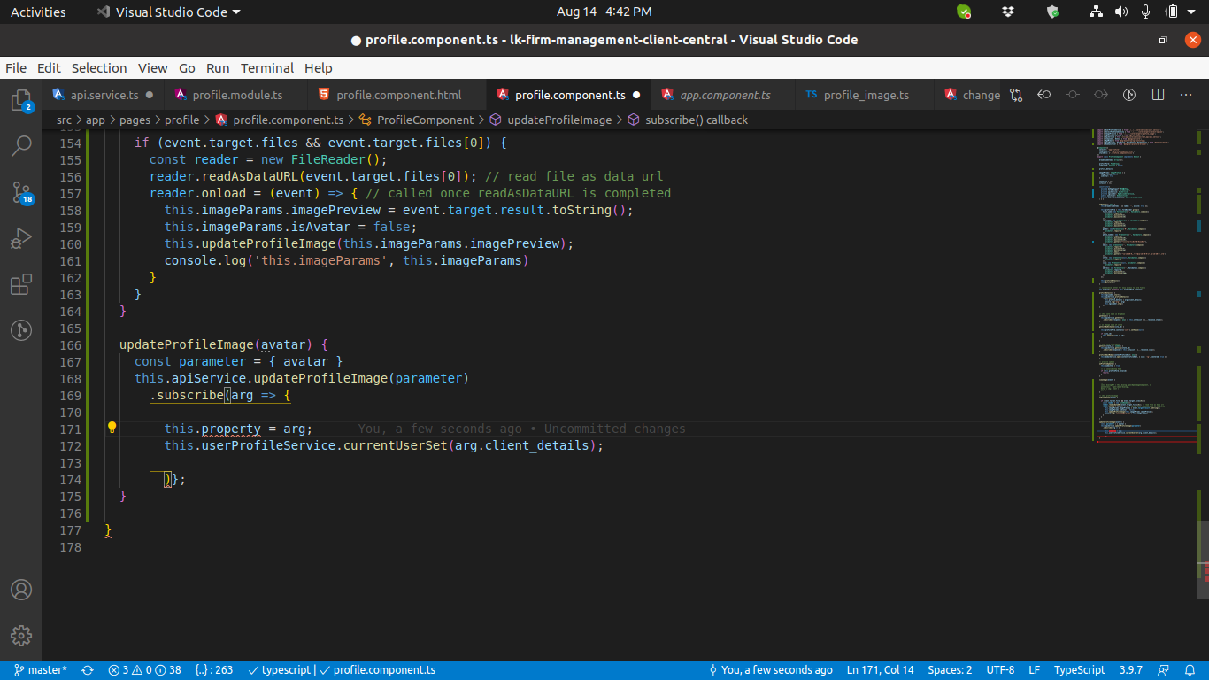Change indentation via Spaces: 2
Viewport: 1209px width, 680px height.
click(950, 670)
